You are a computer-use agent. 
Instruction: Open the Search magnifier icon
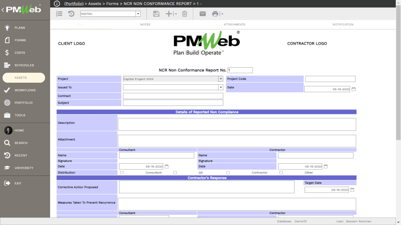point(7,143)
